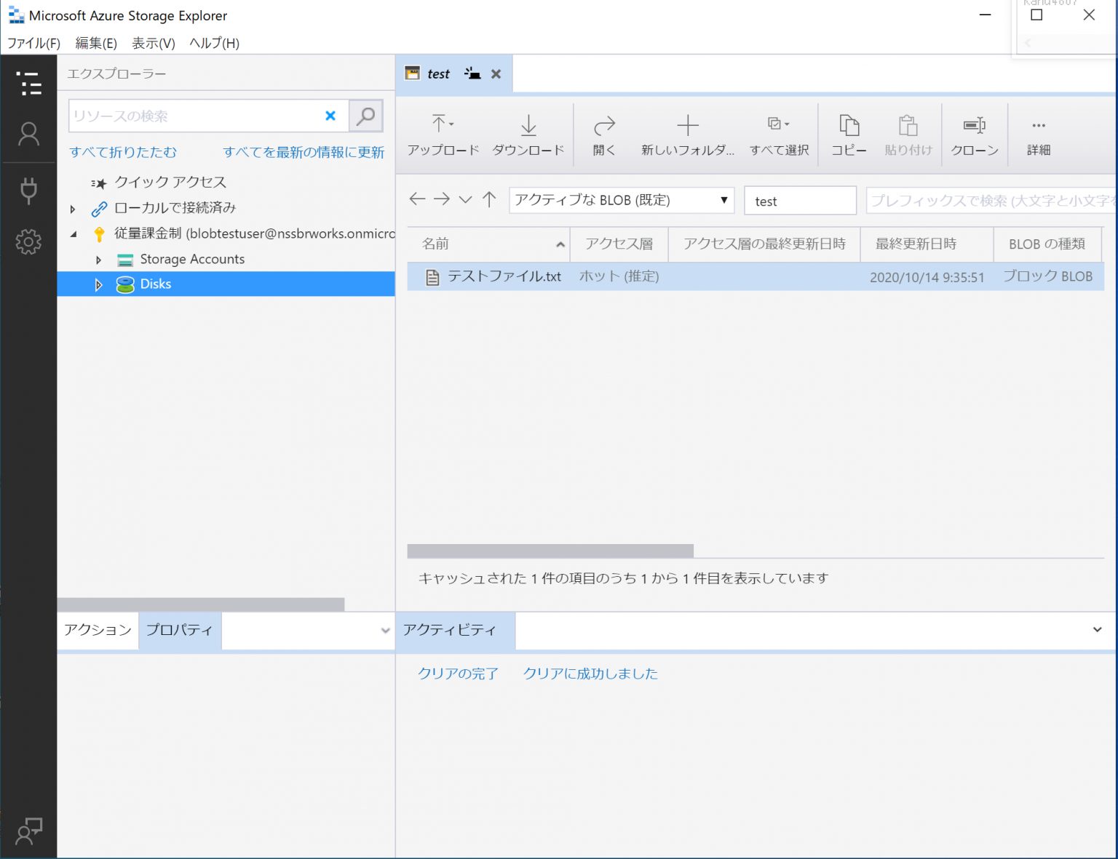Click the 2020/10/14 9:35:51 date cell
The height and width of the screenshot is (859, 1118).
click(x=927, y=277)
